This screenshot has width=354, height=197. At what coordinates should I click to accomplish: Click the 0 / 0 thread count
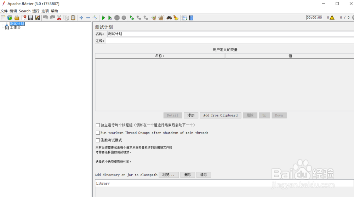[x=345, y=18]
